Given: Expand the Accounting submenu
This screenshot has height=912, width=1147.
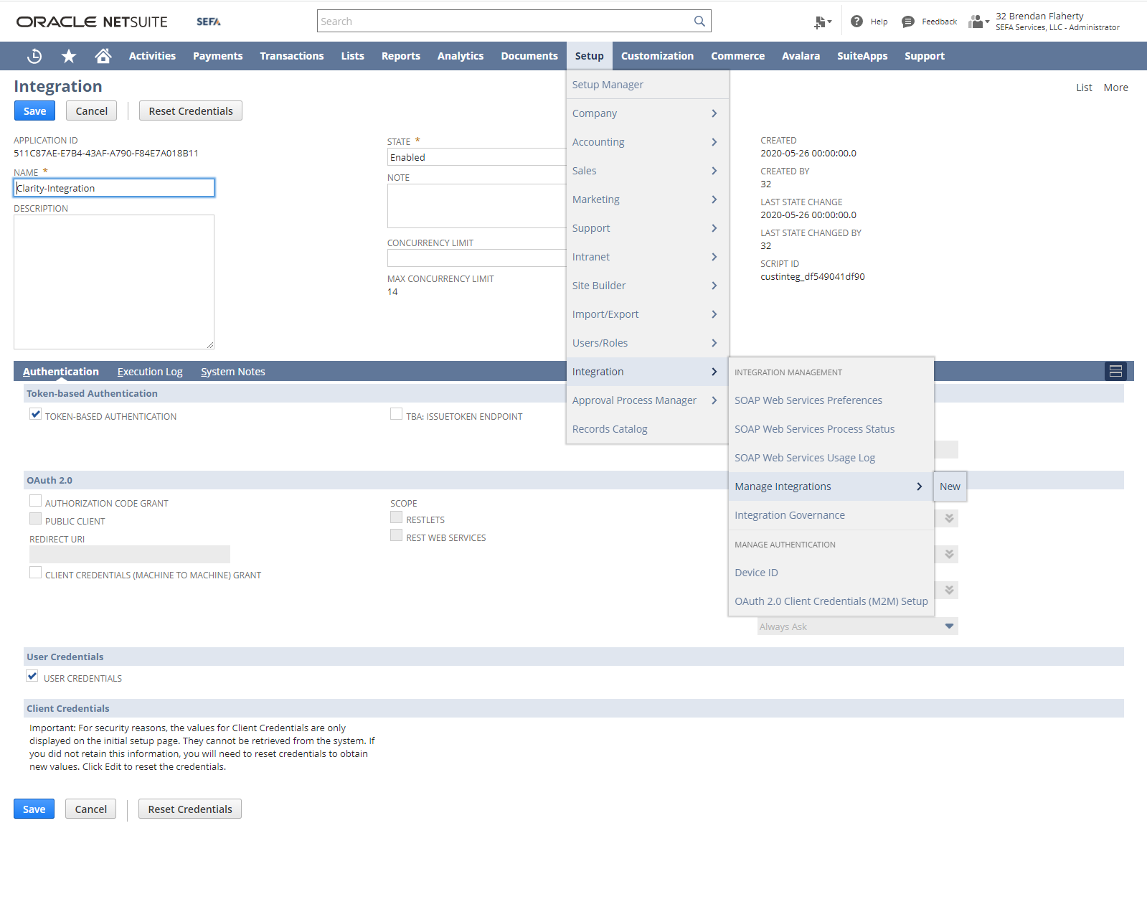Looking at the screenshot, I should pyautogui.click(x=647, y=142).
